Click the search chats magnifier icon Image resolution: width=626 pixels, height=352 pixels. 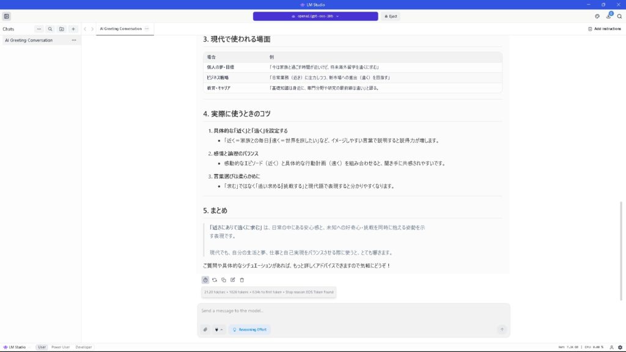(50, 29)
